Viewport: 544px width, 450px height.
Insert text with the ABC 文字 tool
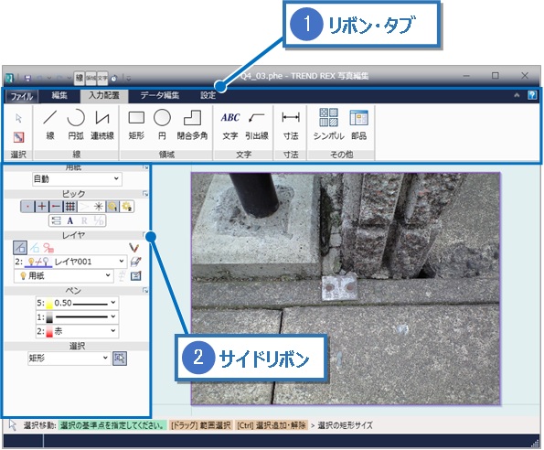(x=230, y=124)
